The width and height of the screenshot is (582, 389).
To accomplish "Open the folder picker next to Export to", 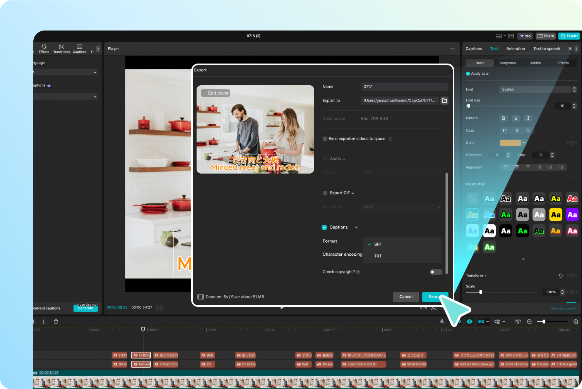I will click(444, 100).
